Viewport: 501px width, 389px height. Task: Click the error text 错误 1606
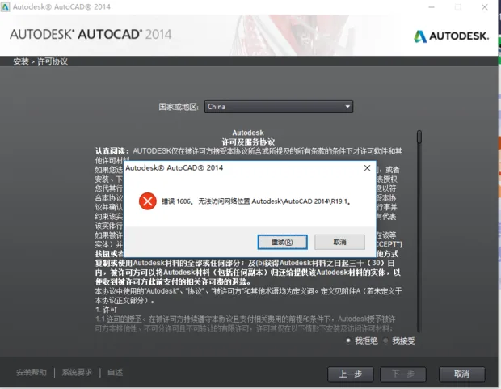176,201
